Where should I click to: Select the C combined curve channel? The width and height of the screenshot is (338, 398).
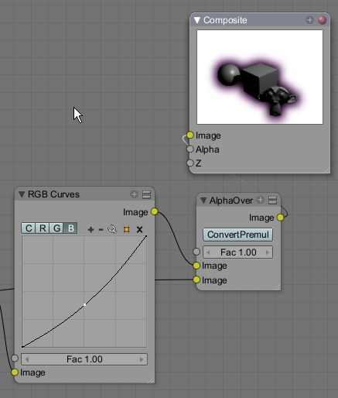[x=29, y=228]
